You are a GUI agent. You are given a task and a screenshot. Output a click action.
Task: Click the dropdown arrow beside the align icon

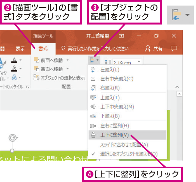[x=97, y=60]
